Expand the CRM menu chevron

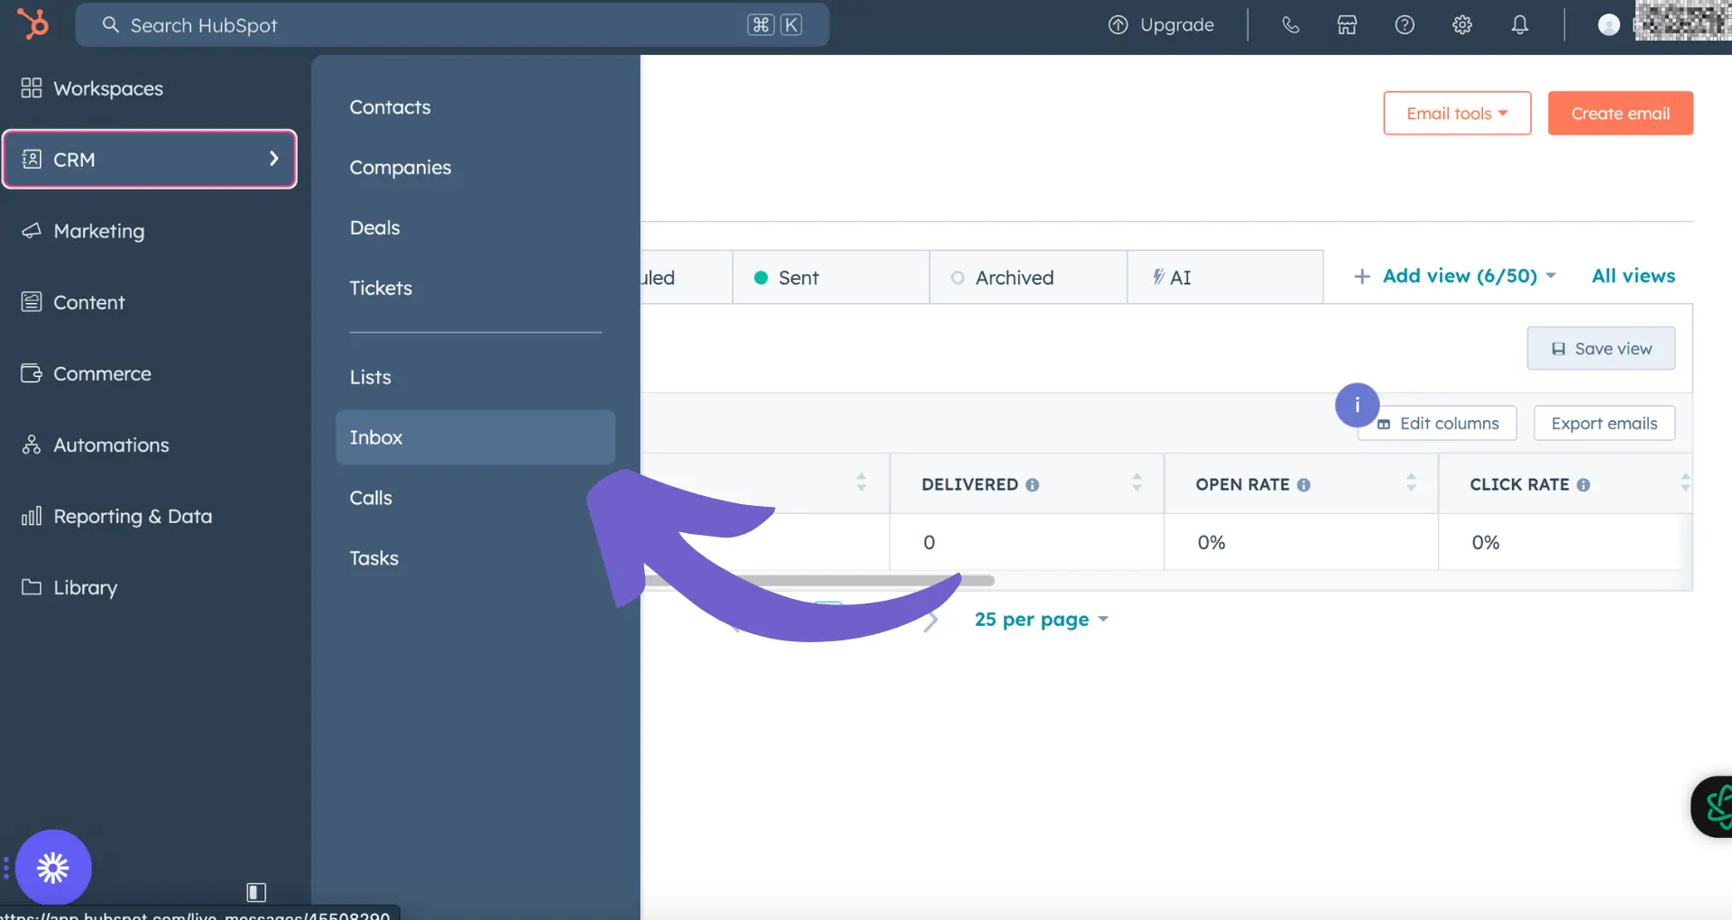pyautogui.click(x=273, y=159)
